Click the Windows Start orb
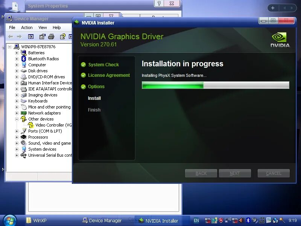Screen dimensions: 301x226 pyautogui.click(x=10, y=221)
